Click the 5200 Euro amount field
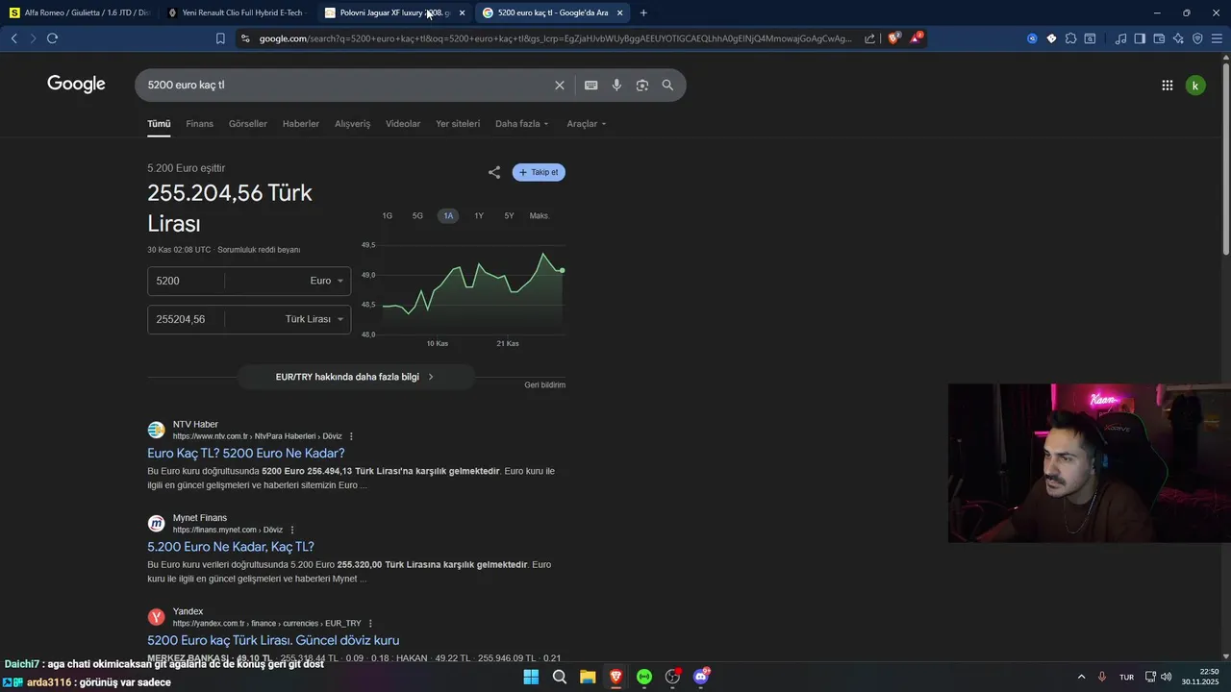The image size is (1231, 692). 187,281
